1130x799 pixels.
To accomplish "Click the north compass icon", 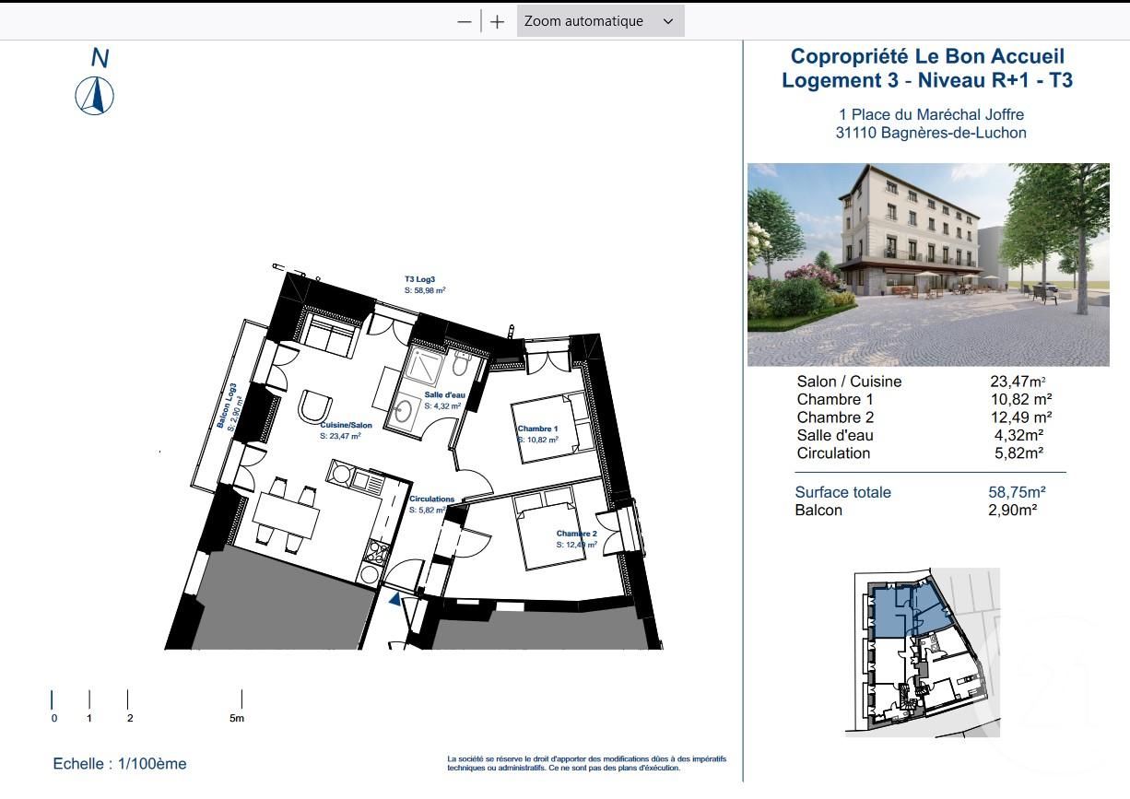I will (x=94, y=96).
